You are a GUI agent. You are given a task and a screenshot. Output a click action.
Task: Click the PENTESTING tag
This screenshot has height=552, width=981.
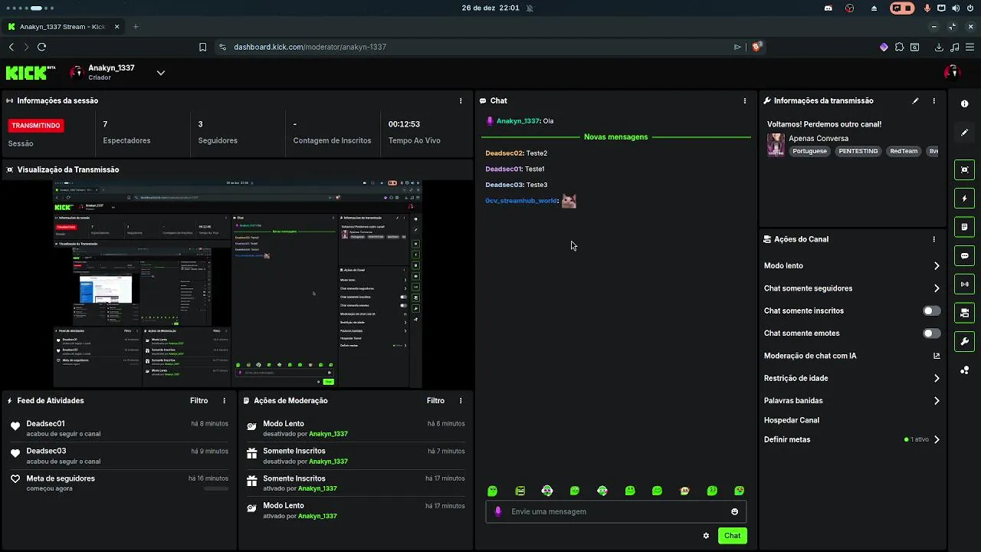tap(858, 151)
